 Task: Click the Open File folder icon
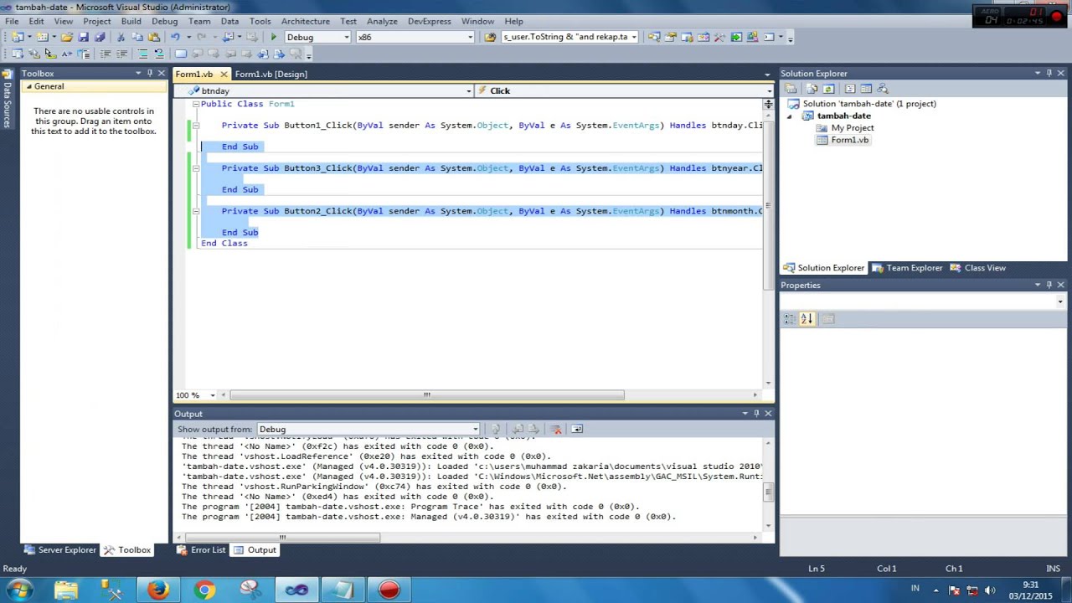click(67, 37)
